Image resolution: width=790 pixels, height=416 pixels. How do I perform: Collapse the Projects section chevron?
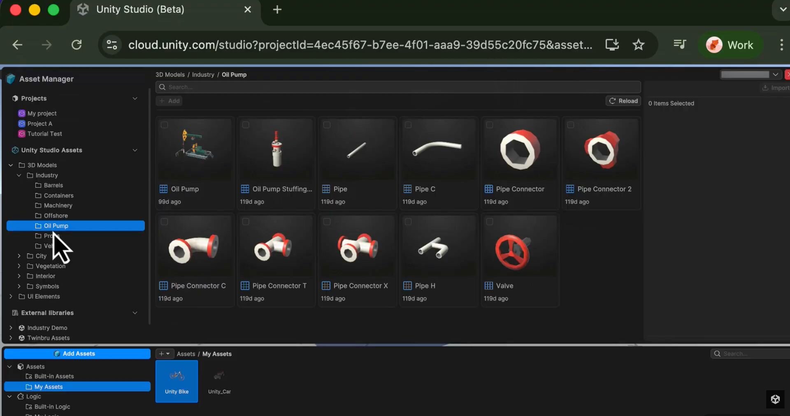(x=135, y=99)
